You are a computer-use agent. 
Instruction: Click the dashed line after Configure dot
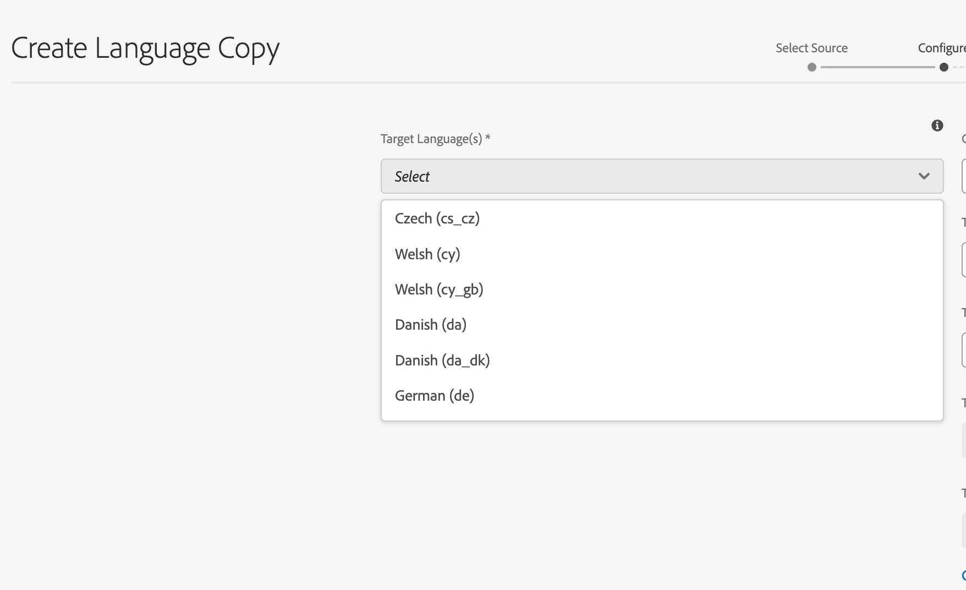coord(958,67)
